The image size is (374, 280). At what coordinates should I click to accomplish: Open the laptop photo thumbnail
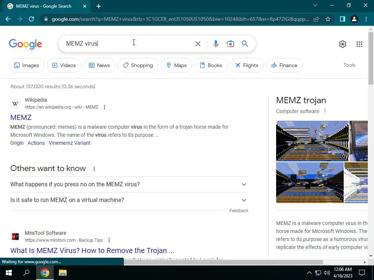(359, 141)
